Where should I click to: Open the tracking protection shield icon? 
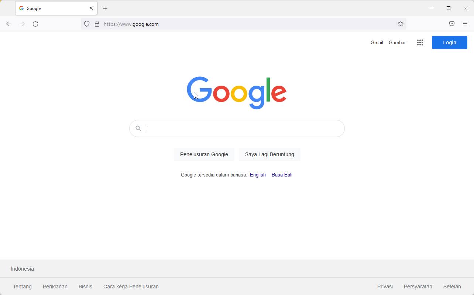(86, 24)
